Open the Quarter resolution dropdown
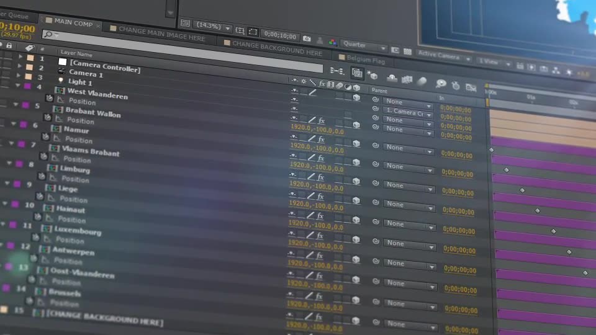This screenshot has height=335, width=596. tap(364, 45)
